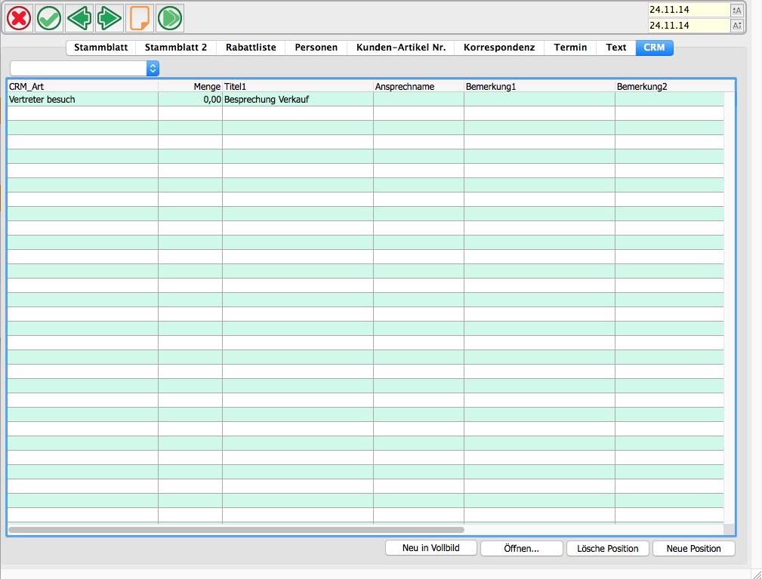The height and width of the screenshot is (579, 762).
Task: Click the Ansprechname column header
Action: 418,87
